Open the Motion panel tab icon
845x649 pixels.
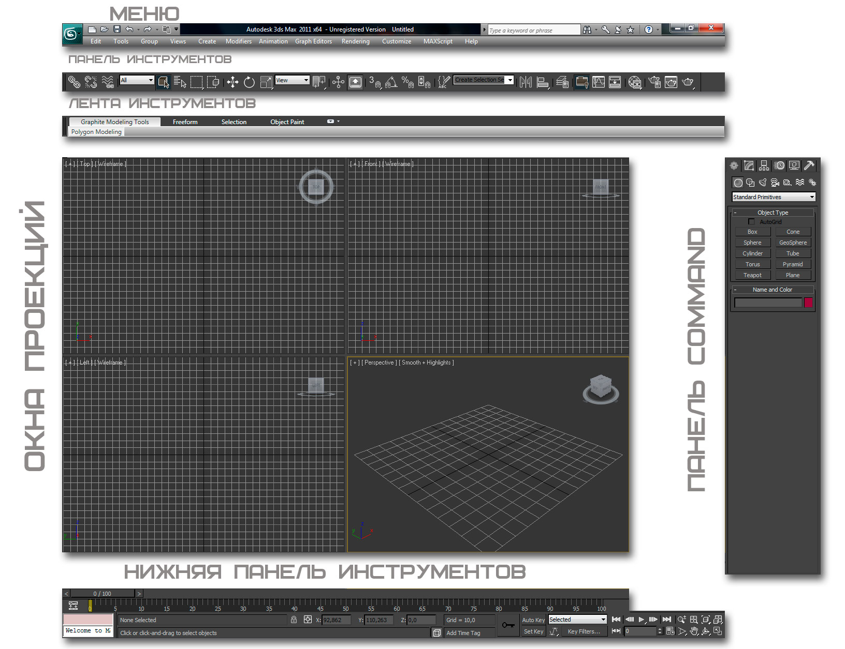pyautogui.click(x=779, y=165)
